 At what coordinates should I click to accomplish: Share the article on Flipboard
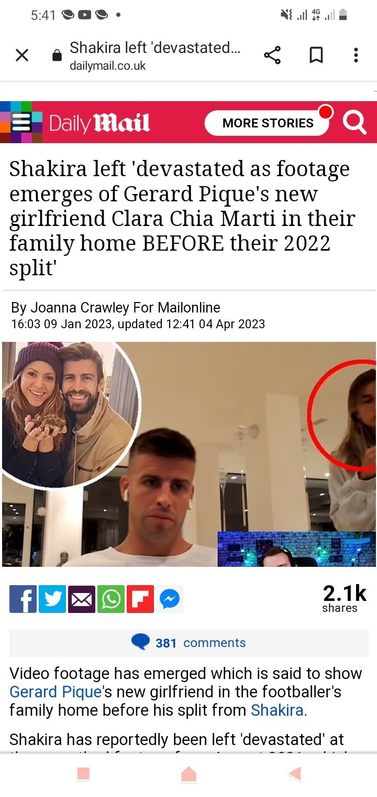coord(140,599)
